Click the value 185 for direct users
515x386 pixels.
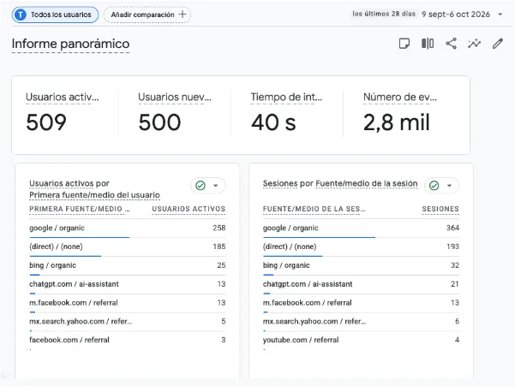(x=219, y=246)
